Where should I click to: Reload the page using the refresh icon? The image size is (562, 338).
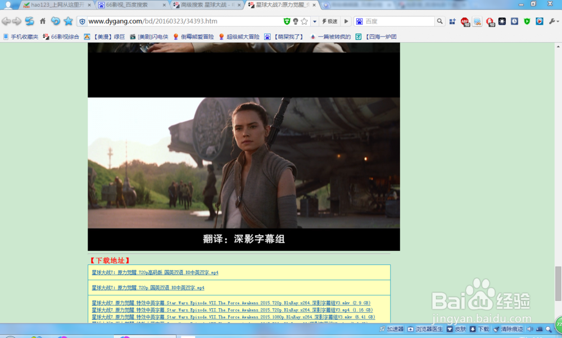[29, 21]
